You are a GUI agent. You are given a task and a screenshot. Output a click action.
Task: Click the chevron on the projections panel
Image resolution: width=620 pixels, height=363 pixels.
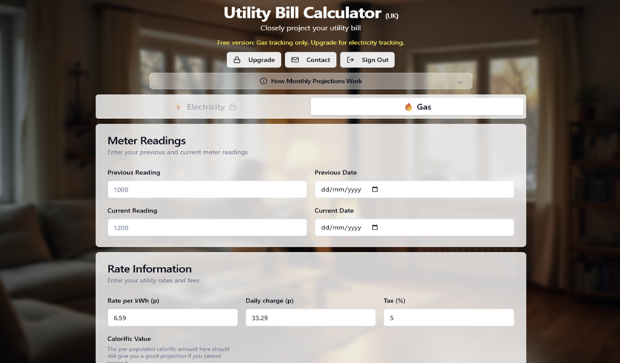click(x=460, y=80)
